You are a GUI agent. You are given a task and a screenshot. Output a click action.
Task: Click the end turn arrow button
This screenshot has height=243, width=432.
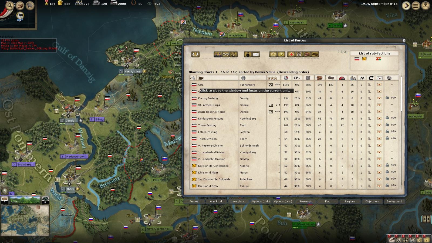pyautogui.click(x=406, y=5)
